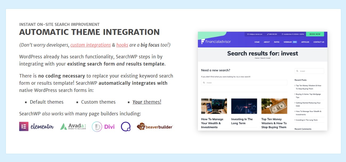Click the financialadvisor site logo
The image size is (346, 162).
tap(216, 42)
